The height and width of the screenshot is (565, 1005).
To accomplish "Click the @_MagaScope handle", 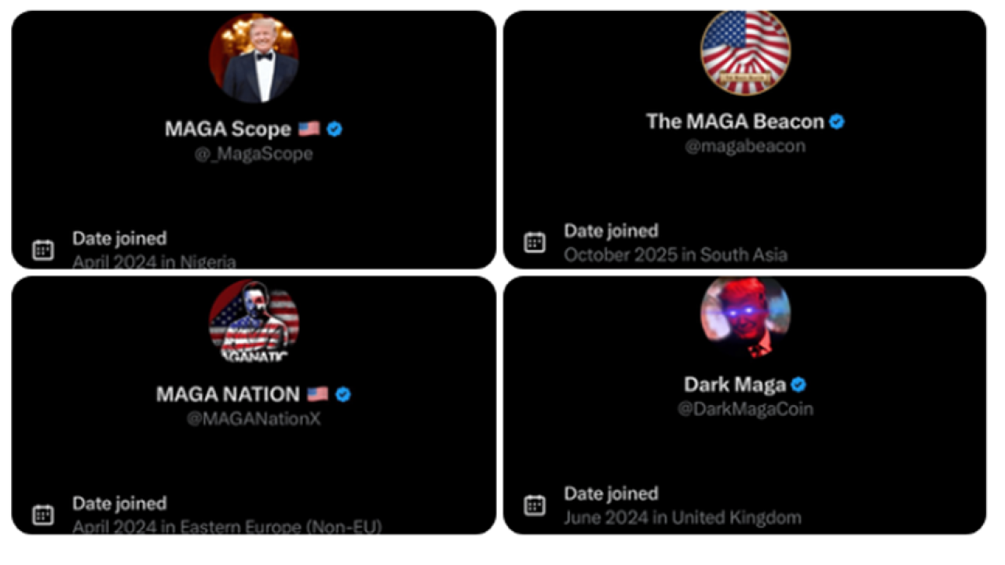I will pyautogui.click(x=254, y=155).
